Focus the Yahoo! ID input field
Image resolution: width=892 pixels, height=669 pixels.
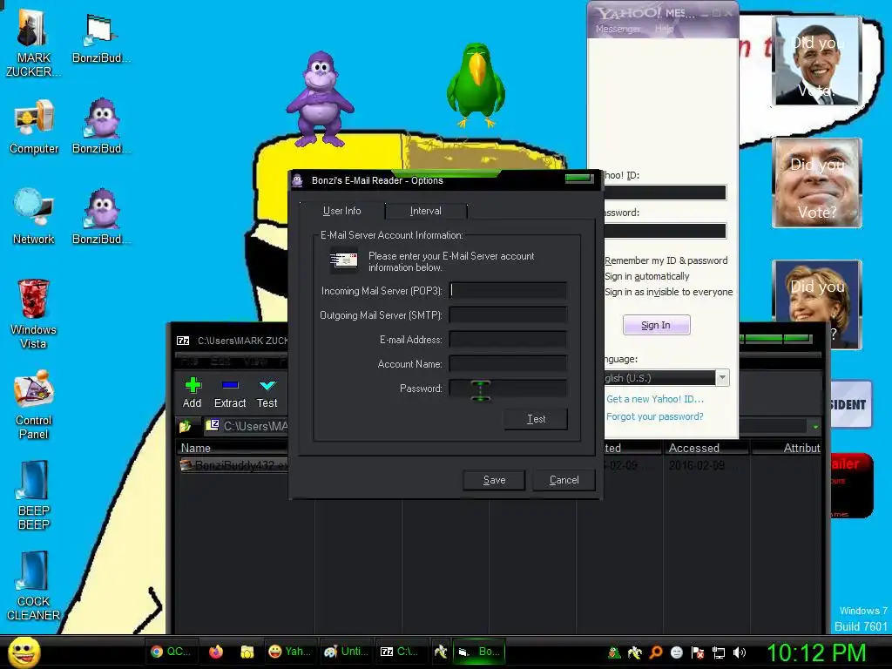(x=665, y=193)
